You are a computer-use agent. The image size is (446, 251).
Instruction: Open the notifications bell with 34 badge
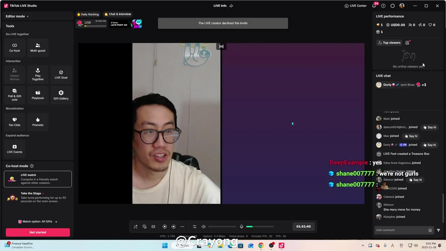tap(374, 6)
